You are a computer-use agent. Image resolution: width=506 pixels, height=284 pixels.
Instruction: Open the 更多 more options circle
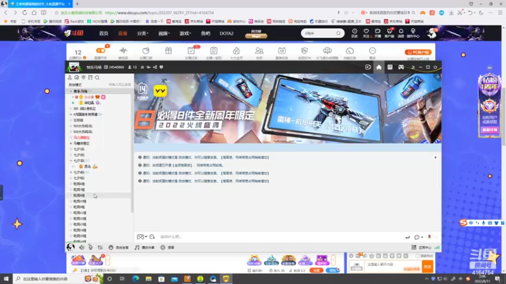[x=373, y=50]
